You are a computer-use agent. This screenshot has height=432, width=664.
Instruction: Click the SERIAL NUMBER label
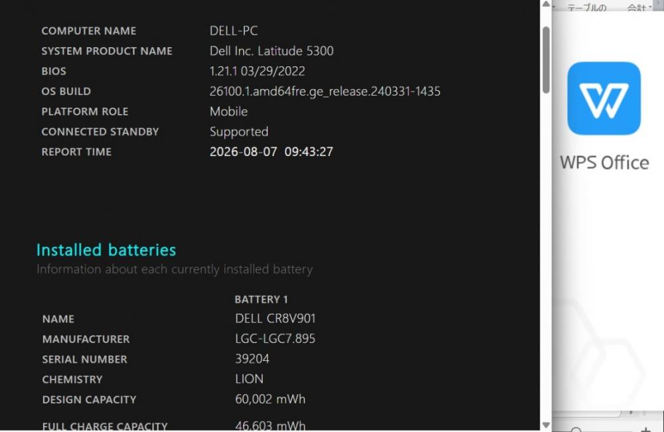tap(85, 360)
